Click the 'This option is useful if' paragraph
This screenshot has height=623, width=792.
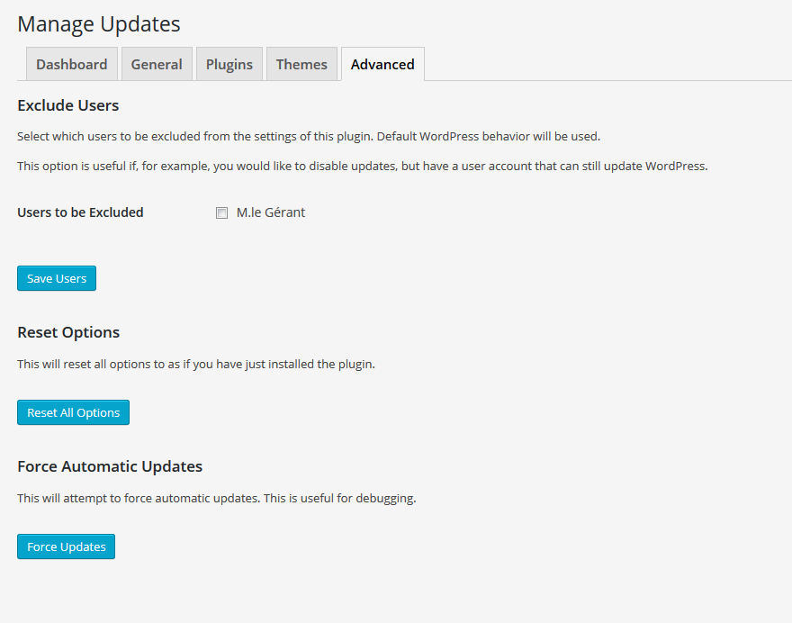tap(363, 167)
